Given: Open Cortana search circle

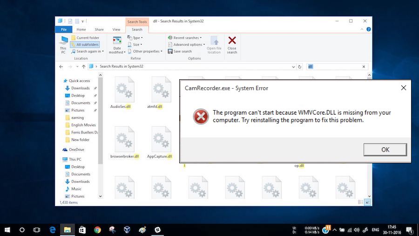Looking at the screenshot, I should coord(22,230).
